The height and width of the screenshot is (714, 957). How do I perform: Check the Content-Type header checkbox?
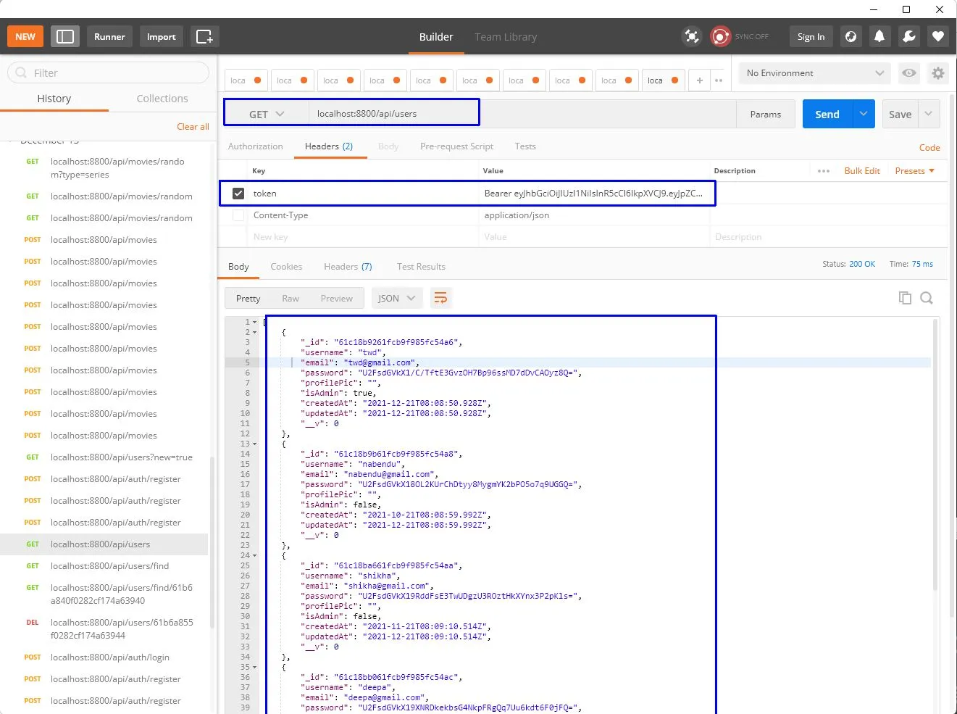238,215
